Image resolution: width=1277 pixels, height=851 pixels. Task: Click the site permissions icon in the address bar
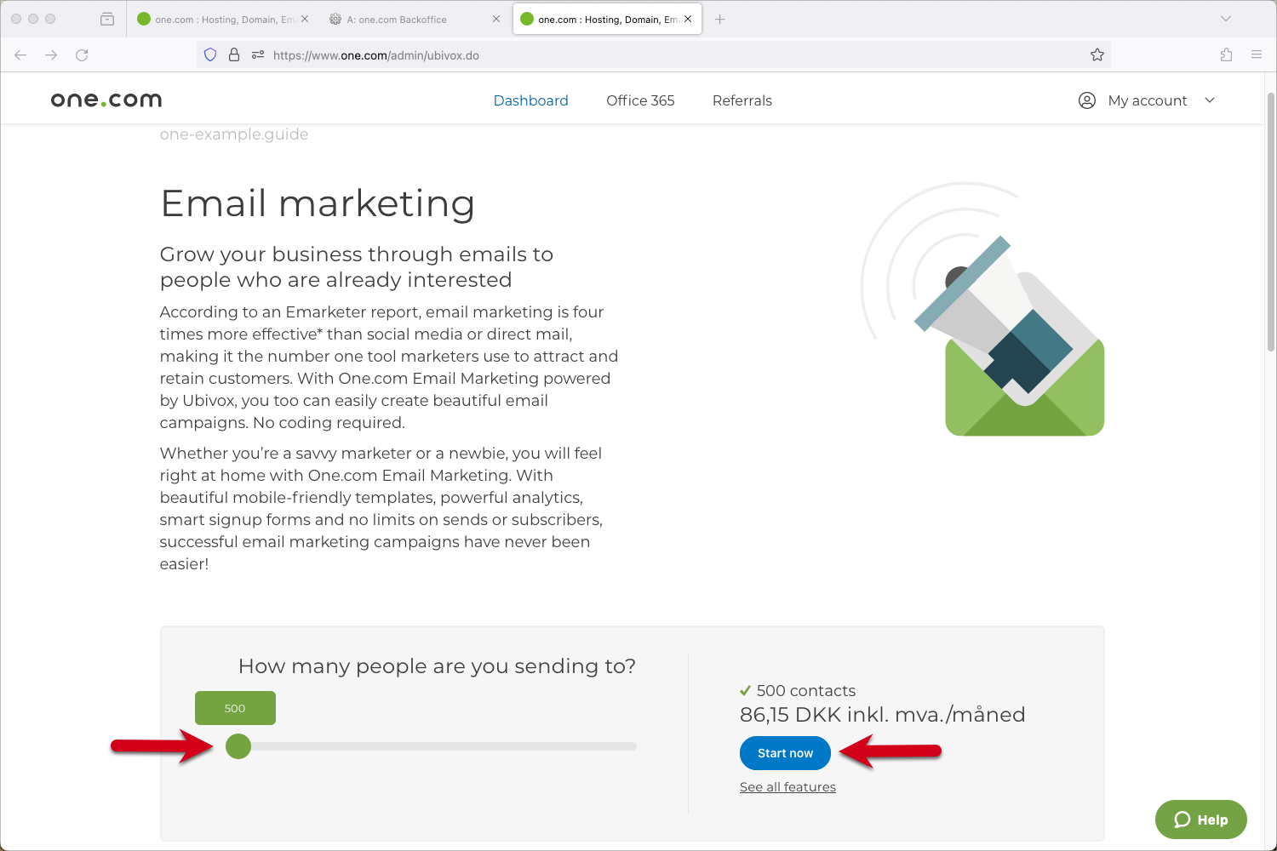pos(257,54)
